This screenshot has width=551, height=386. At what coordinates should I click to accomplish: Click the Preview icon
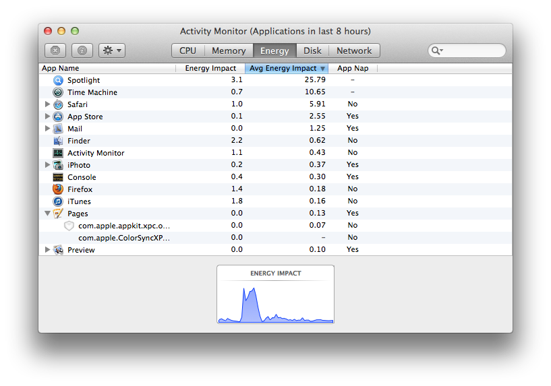58,250
